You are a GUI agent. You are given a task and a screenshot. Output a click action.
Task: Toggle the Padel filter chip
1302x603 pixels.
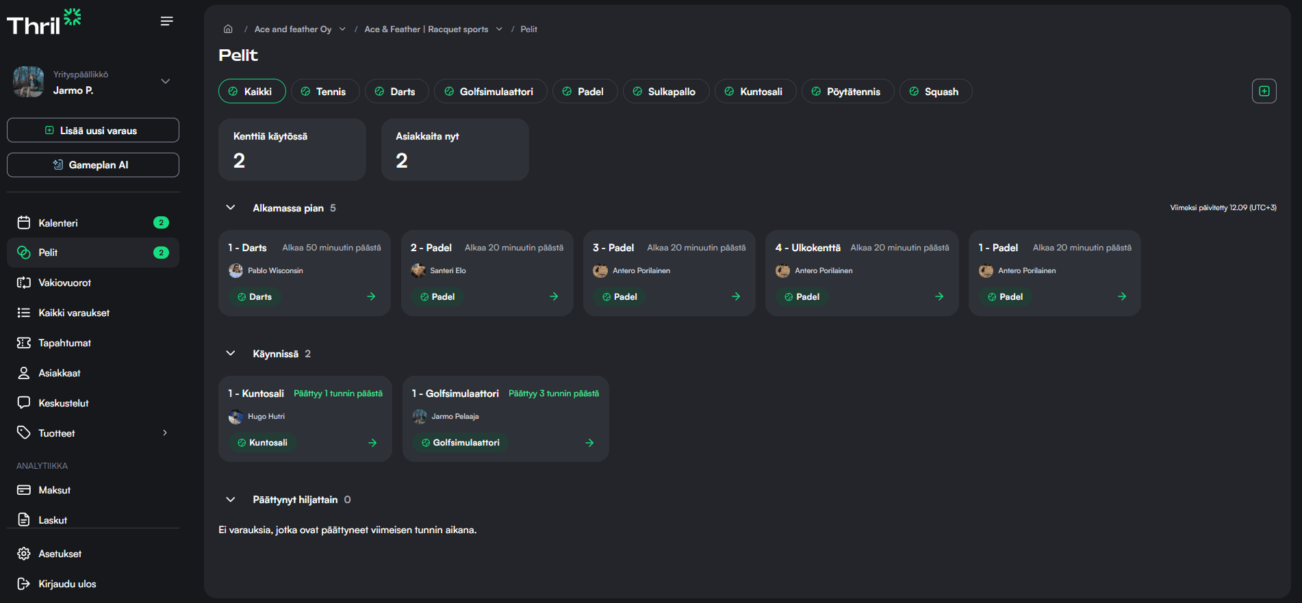click(x=584, y=91)
